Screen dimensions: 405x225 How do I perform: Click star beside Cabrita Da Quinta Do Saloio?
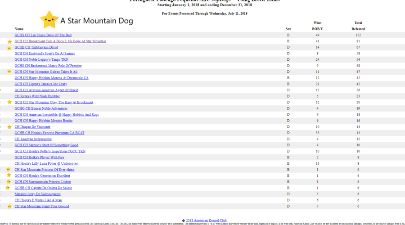[x=8, y=188]
